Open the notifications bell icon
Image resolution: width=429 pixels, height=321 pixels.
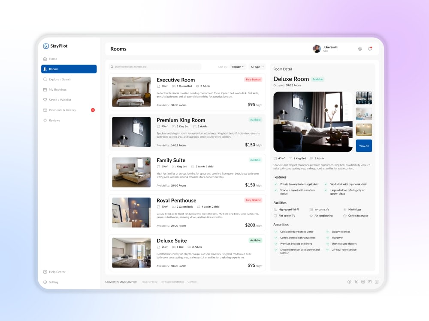click(x=370, y=49)
